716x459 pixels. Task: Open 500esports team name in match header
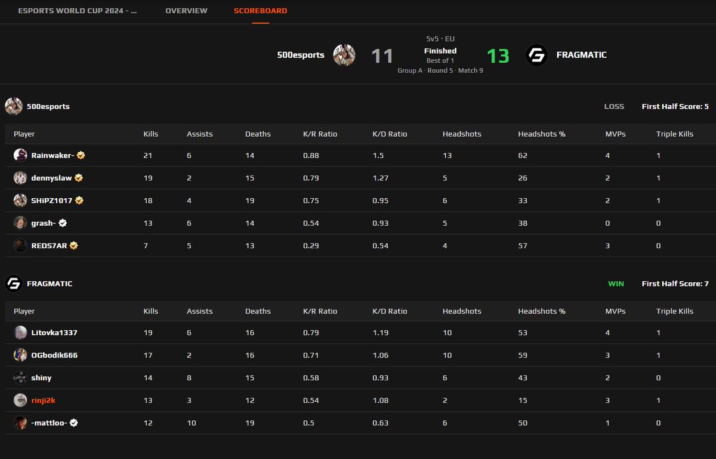[x=301, y=55]
